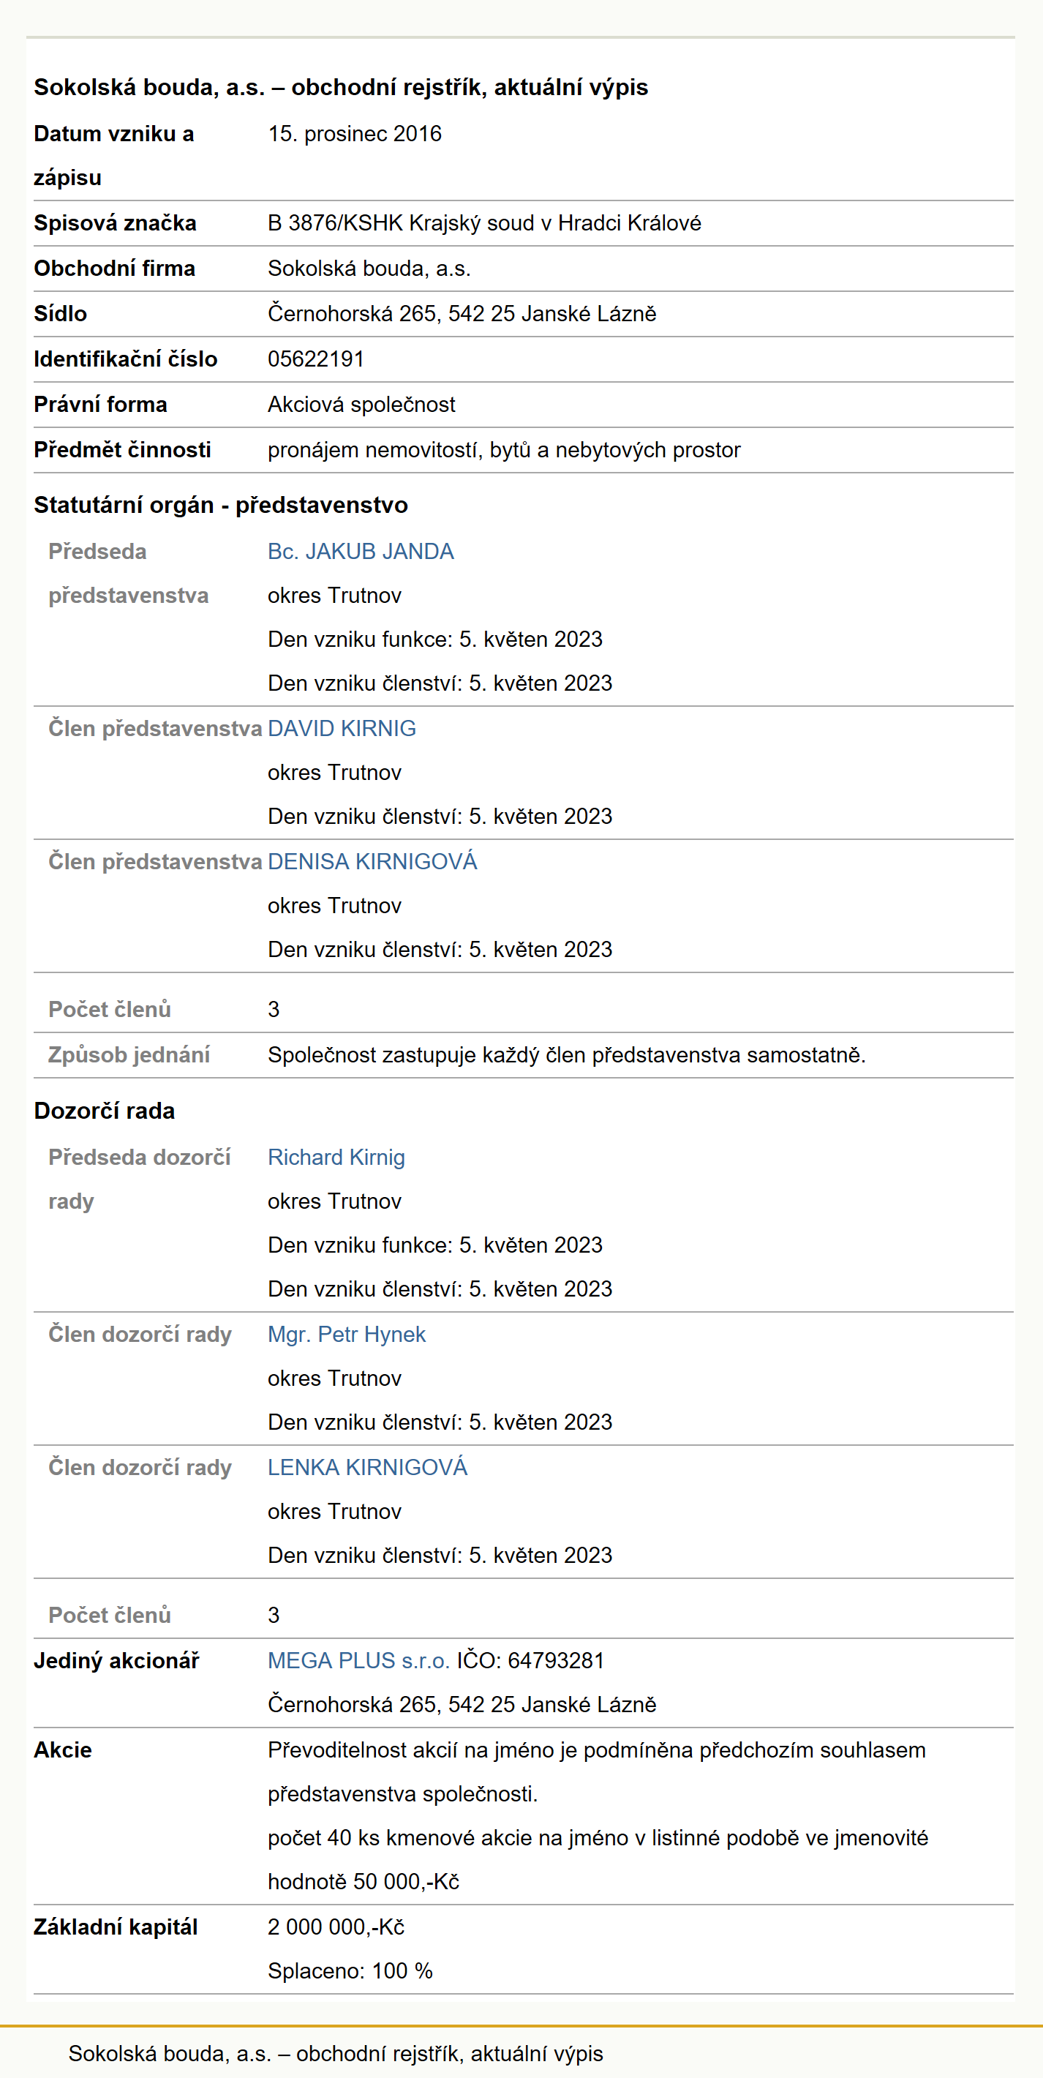Screen dimensions: 1043x2078
Task: Open the Bc. JAKUB JANDA link
Action: (x=361, y=552)
